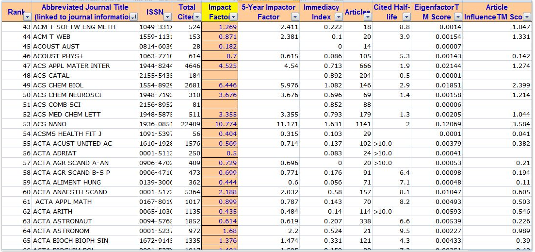Open the Total Cites filter dropdown
This screenshot has height=252, width=535.
coord(197,17)
